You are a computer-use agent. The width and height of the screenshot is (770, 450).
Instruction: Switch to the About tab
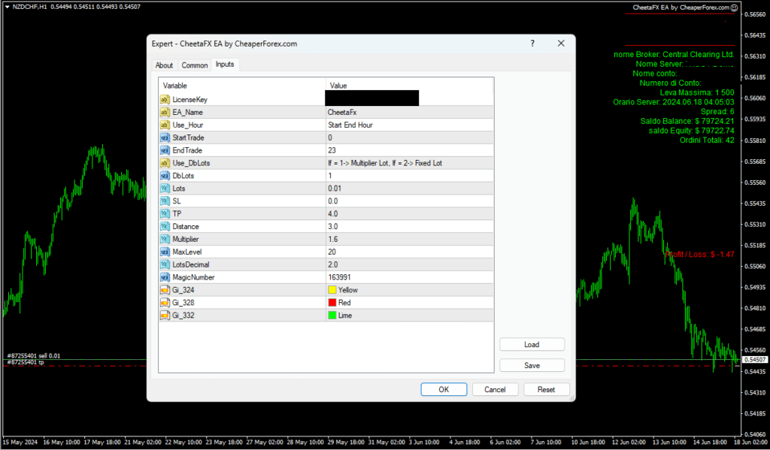coord(164,65)
